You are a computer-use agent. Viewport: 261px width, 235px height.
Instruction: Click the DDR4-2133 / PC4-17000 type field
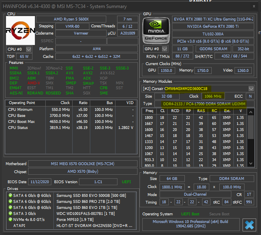coord(204,104)
